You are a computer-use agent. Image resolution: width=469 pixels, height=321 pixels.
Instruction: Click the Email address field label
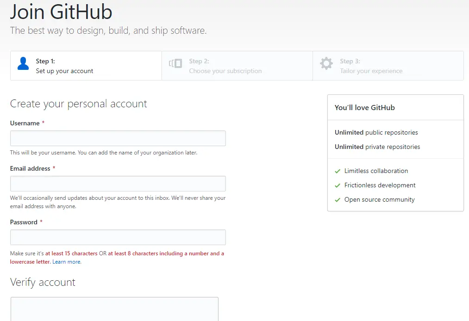(30, 168)
